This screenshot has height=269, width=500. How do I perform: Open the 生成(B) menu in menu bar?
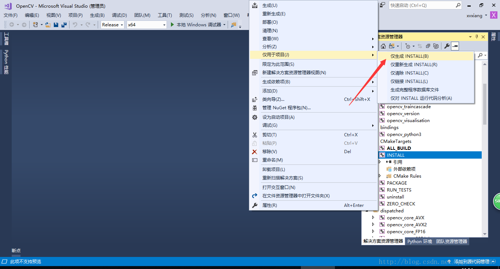[x=97, y=15]
